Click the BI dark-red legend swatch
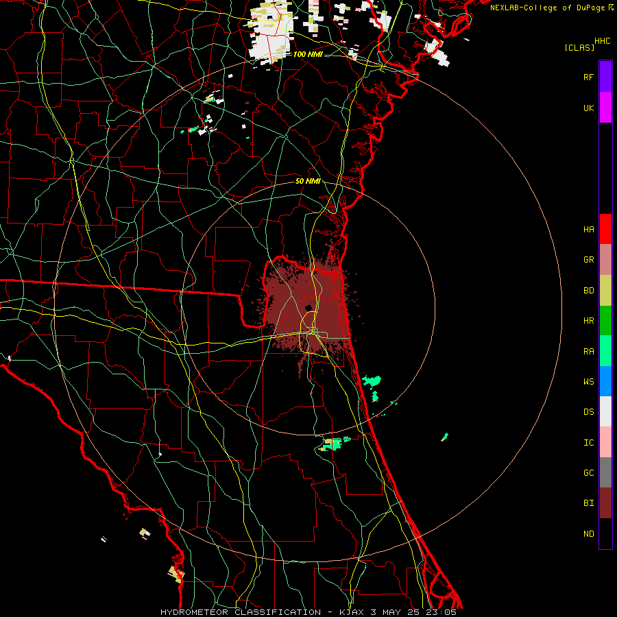Image resolution: width=617 pixels, height=617 pixels. tap(605, 503)
